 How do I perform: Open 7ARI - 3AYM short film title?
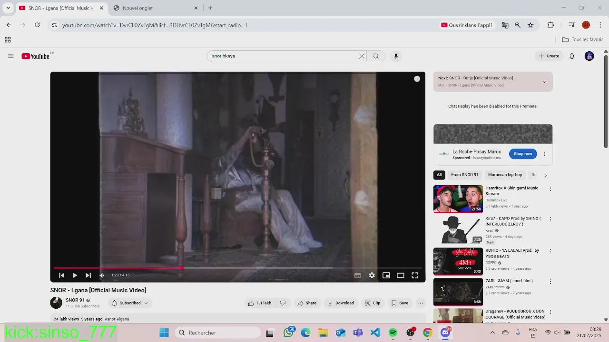(509, 281)
